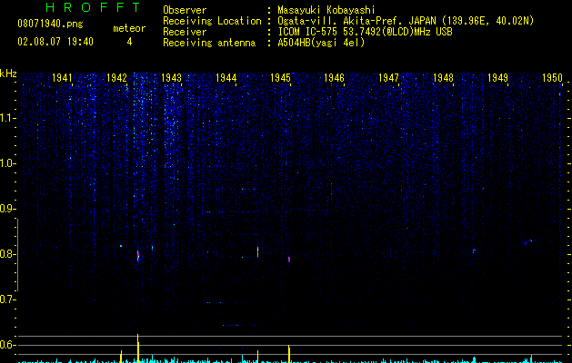Click the 1941 time marker

[x=62, y=78]
